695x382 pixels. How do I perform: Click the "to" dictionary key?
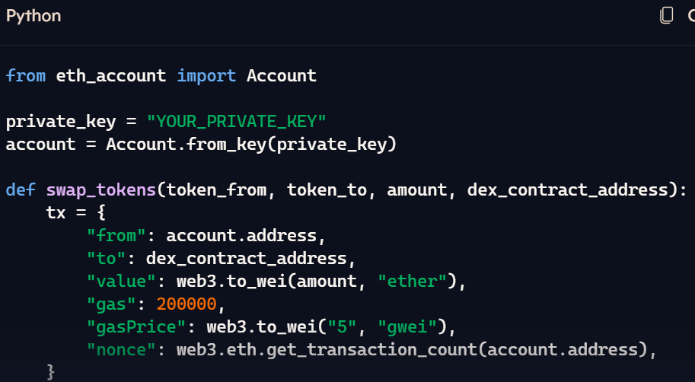click(x=107, y=259)
